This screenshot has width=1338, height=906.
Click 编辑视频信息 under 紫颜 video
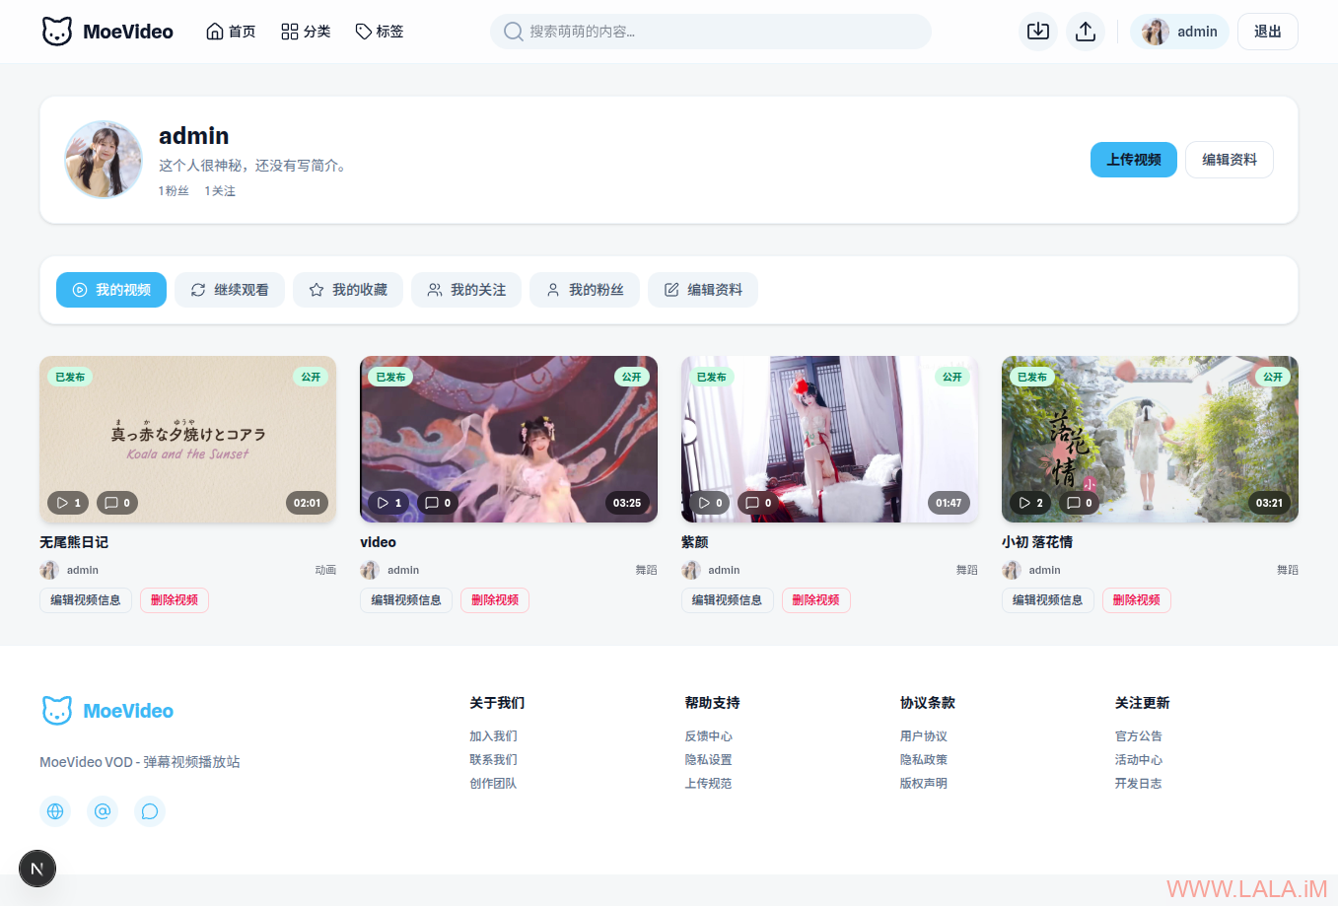click(x=727, y=600)
